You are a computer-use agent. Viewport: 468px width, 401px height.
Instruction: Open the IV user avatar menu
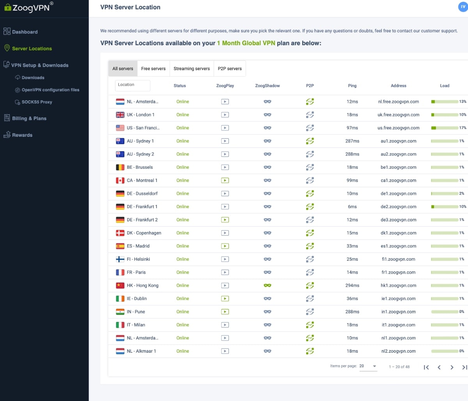463,7
